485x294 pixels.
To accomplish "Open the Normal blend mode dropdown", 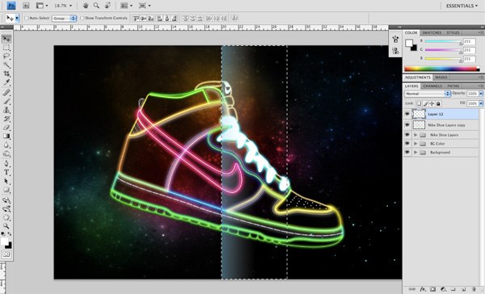I will tap(427, 94).
